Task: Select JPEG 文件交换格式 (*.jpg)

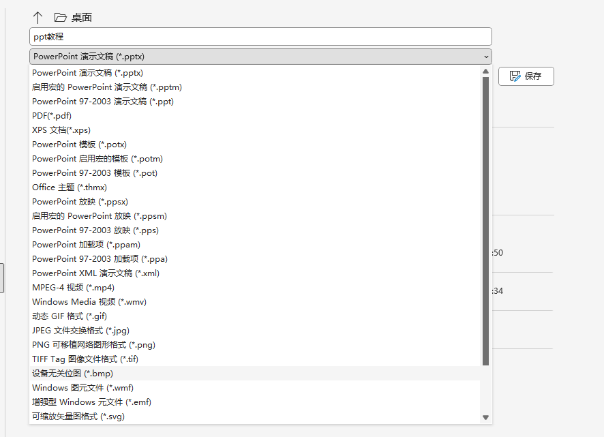Action: coord(80,331)
